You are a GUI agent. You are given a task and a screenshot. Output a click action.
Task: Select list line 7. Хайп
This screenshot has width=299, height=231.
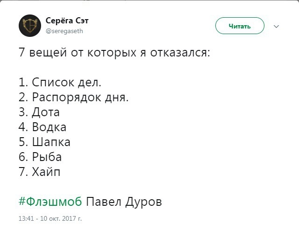tap(40, 172)
